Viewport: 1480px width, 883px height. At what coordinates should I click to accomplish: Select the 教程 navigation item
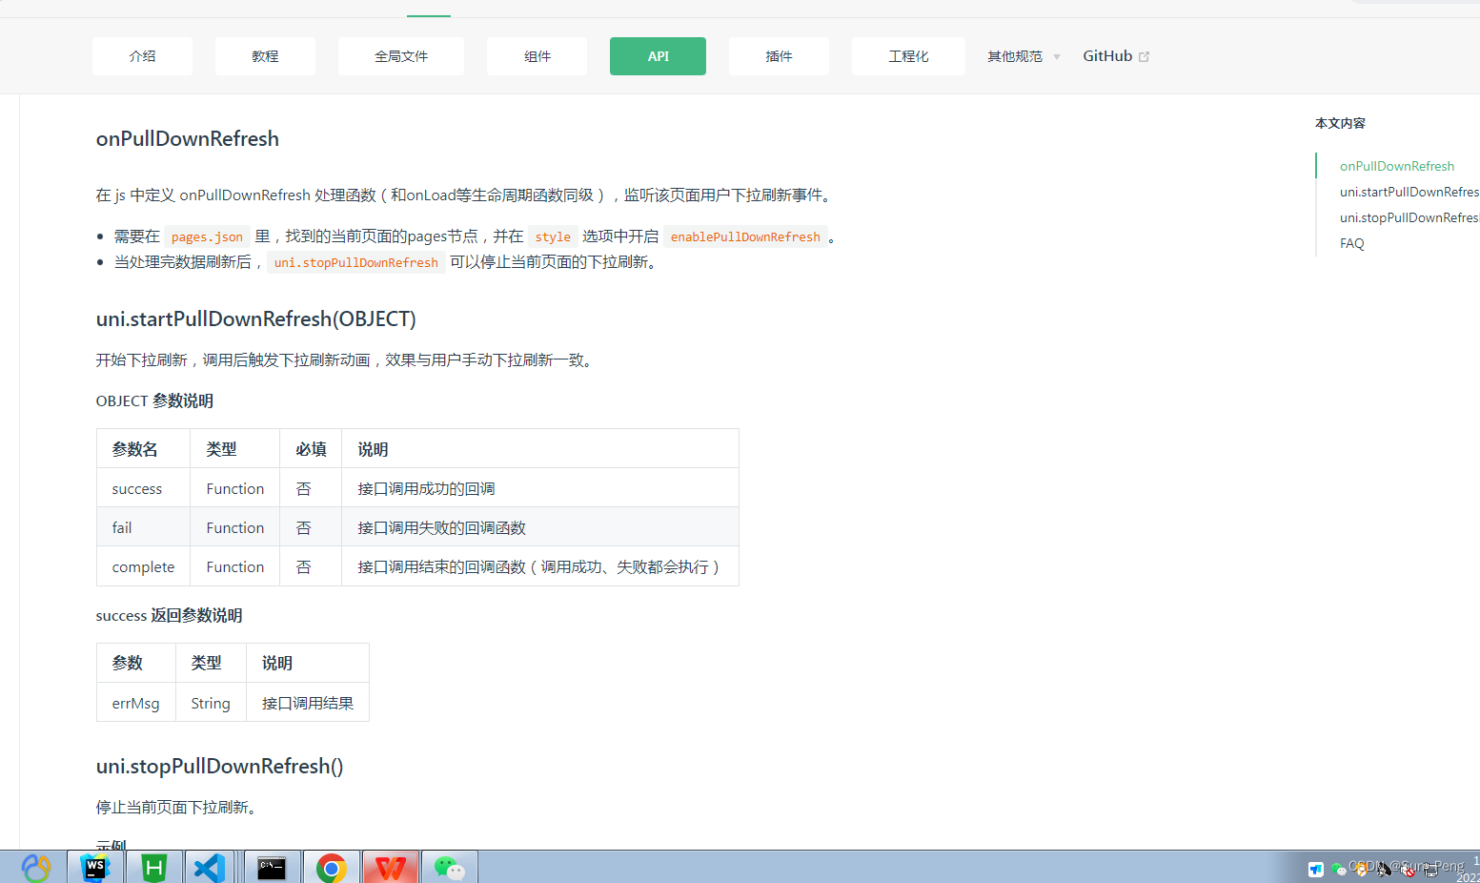point(265,55)
